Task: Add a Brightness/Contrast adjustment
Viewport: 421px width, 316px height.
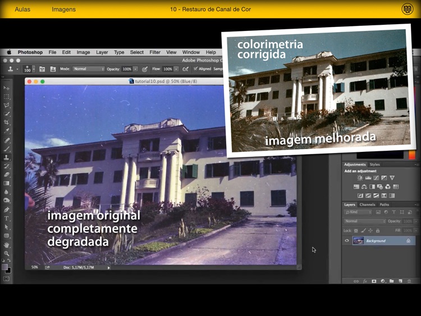Action: click(360, 178)
